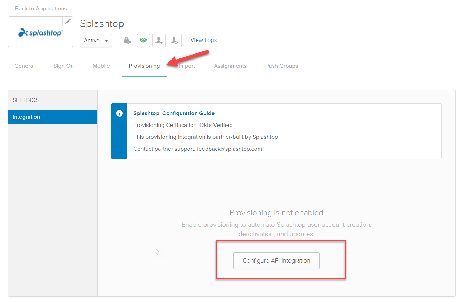Click the Provisioning tab
Viewport: 462px width, 301px height.
(144, 66)
